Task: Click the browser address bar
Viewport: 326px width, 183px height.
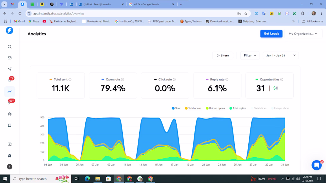Action: click(133, 14)
